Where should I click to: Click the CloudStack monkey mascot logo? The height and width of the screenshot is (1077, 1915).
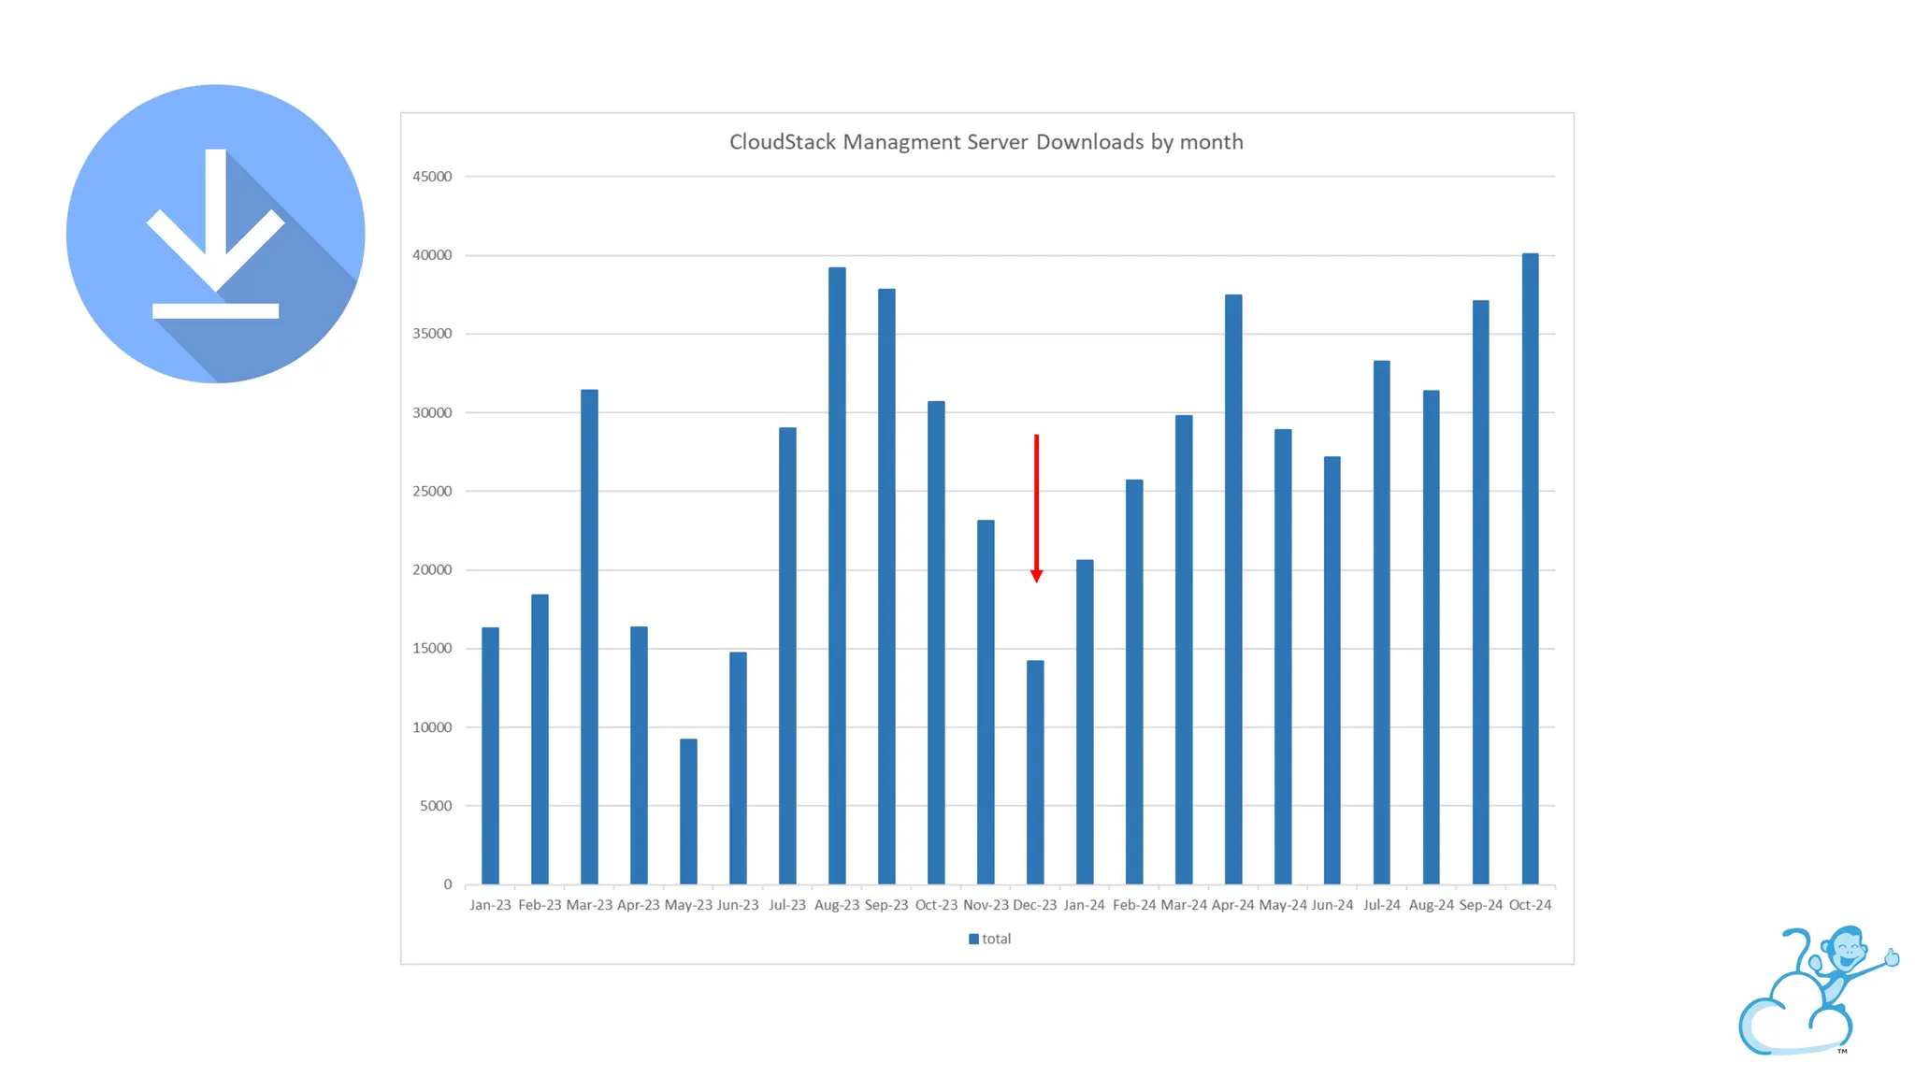(x=1817, y=991)
